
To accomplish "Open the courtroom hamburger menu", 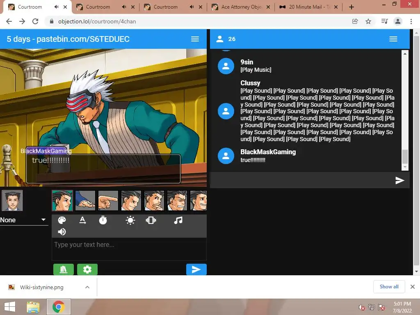I will pos(195,39).
